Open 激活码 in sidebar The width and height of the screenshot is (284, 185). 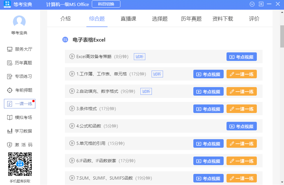pos(19,145)
